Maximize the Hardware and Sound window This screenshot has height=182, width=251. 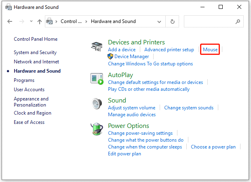pyautogui.click(x=221, y=7)
